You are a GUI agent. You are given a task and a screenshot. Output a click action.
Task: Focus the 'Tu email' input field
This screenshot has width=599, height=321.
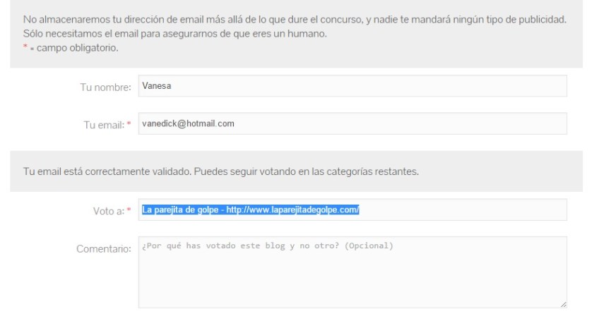(352, 123)
